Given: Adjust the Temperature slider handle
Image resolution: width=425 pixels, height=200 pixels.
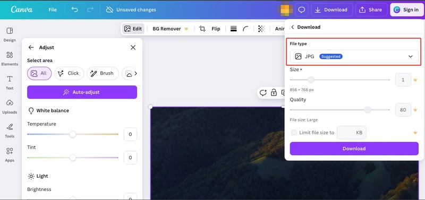Looking at the screenshot, I should [x=73, y=134].
